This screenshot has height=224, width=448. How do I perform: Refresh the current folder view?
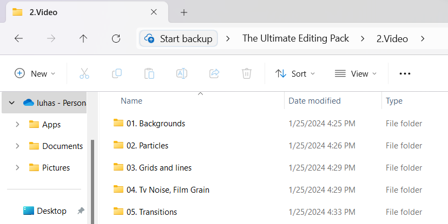click(116, 38)
